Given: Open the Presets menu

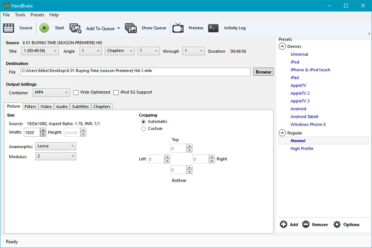Looking at the screenshot, I should [37, 15].
